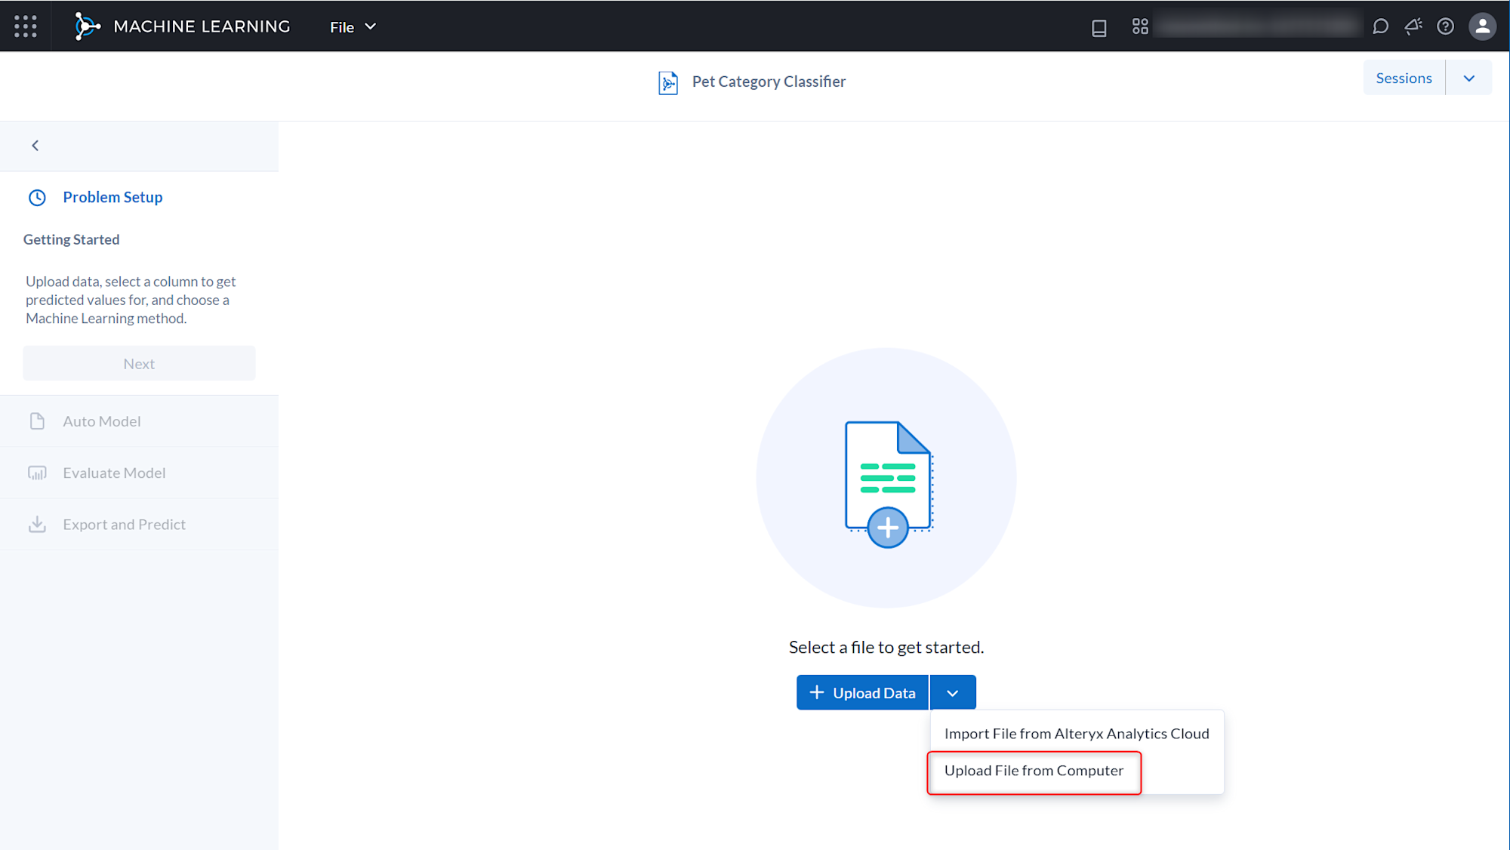The image size is (1510, 850).
Task: Click the workspace grid icon in header
Action: click(1140, 26)
